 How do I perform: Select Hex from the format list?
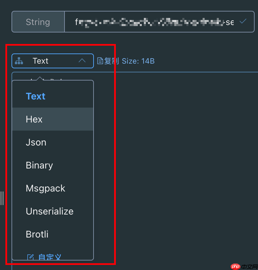tap(34, 119)
